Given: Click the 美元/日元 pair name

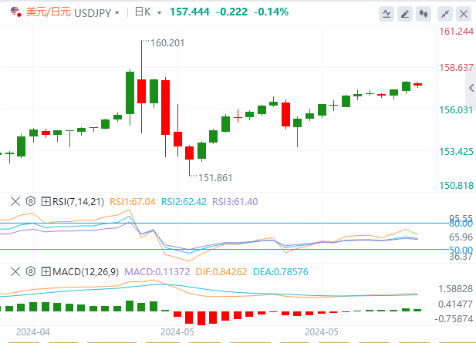Looking at the screenshot, I should (x=49, y=12).
